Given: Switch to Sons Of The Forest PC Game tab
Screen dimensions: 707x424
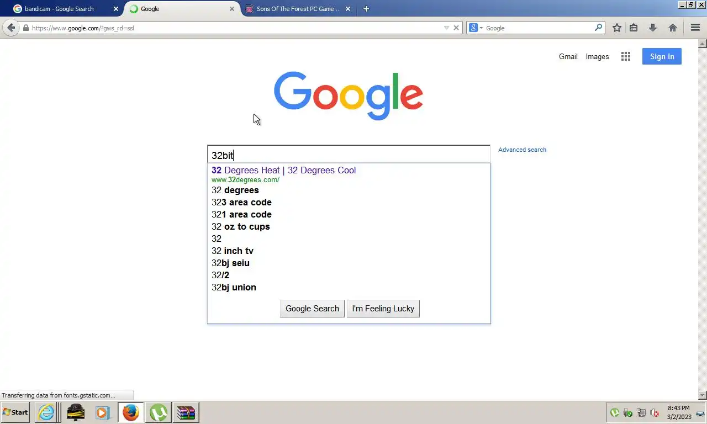Looking at the screenshot, I should pos(298,9).
